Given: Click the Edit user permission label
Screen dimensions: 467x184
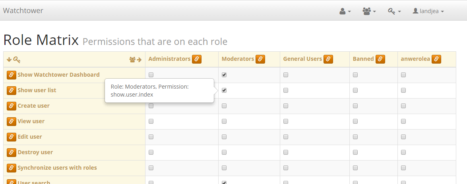Looking at the screenshot, I should [x=30, y=137].
